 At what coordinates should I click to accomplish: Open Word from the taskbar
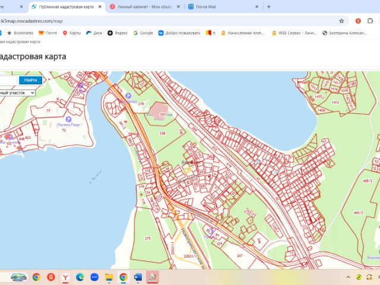click(x=138, y=277)
